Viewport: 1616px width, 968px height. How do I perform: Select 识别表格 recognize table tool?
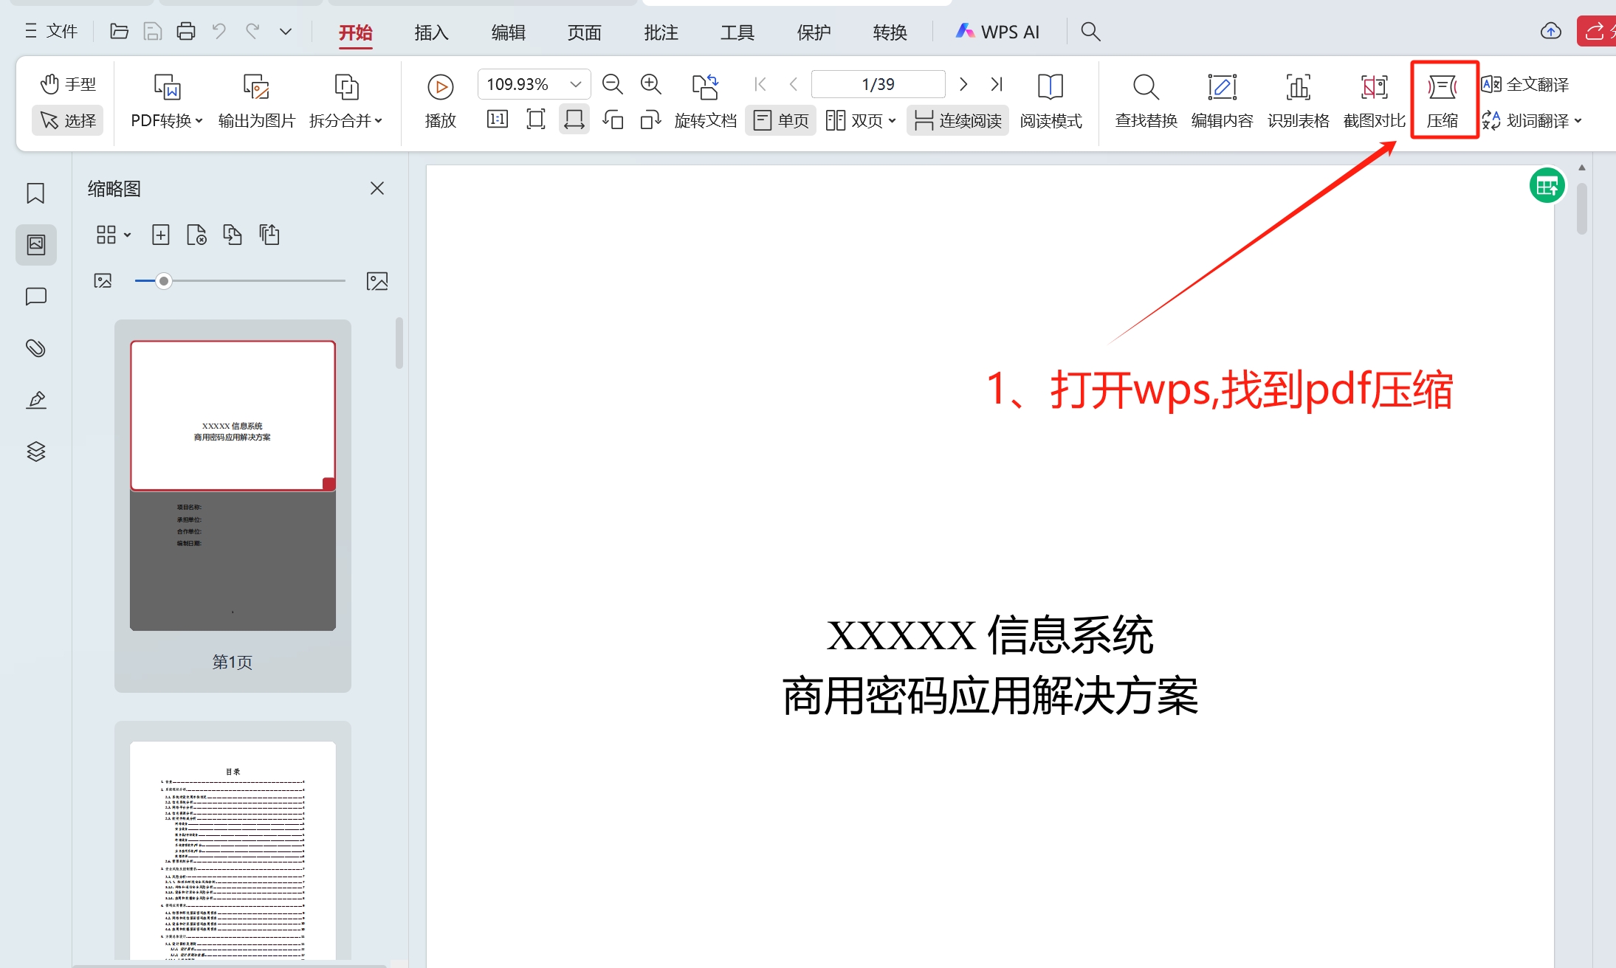pyautogui.click(x=1298, y=88)
